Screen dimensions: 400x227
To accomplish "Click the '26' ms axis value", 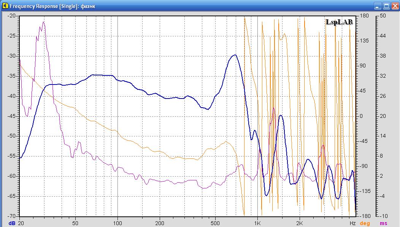I will coord(383,96).
